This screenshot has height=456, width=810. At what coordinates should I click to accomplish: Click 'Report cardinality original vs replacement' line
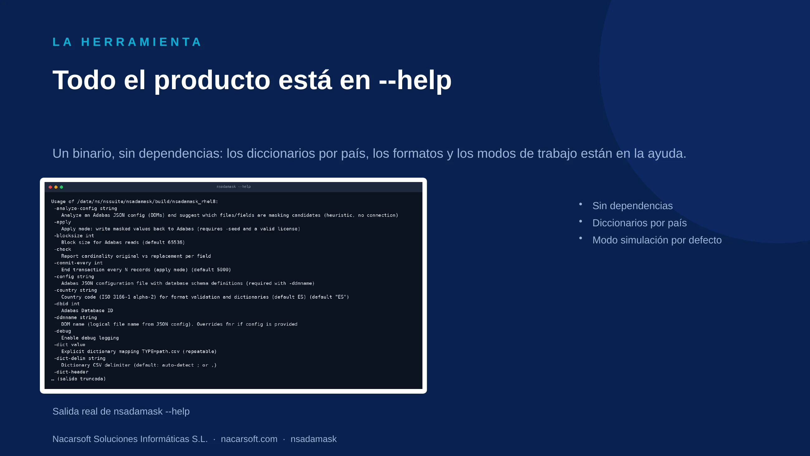(136, 256)
